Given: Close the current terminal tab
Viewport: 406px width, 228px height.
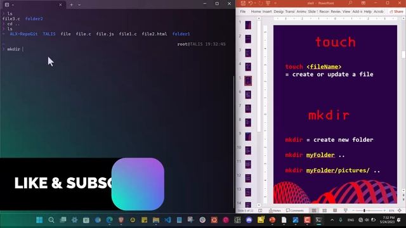Looking at the screenshot, I should (60, 4).
